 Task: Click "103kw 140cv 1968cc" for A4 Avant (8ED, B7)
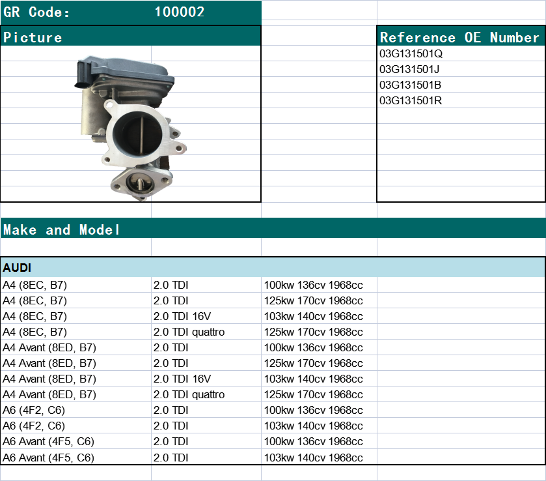(x=314, y=379)
